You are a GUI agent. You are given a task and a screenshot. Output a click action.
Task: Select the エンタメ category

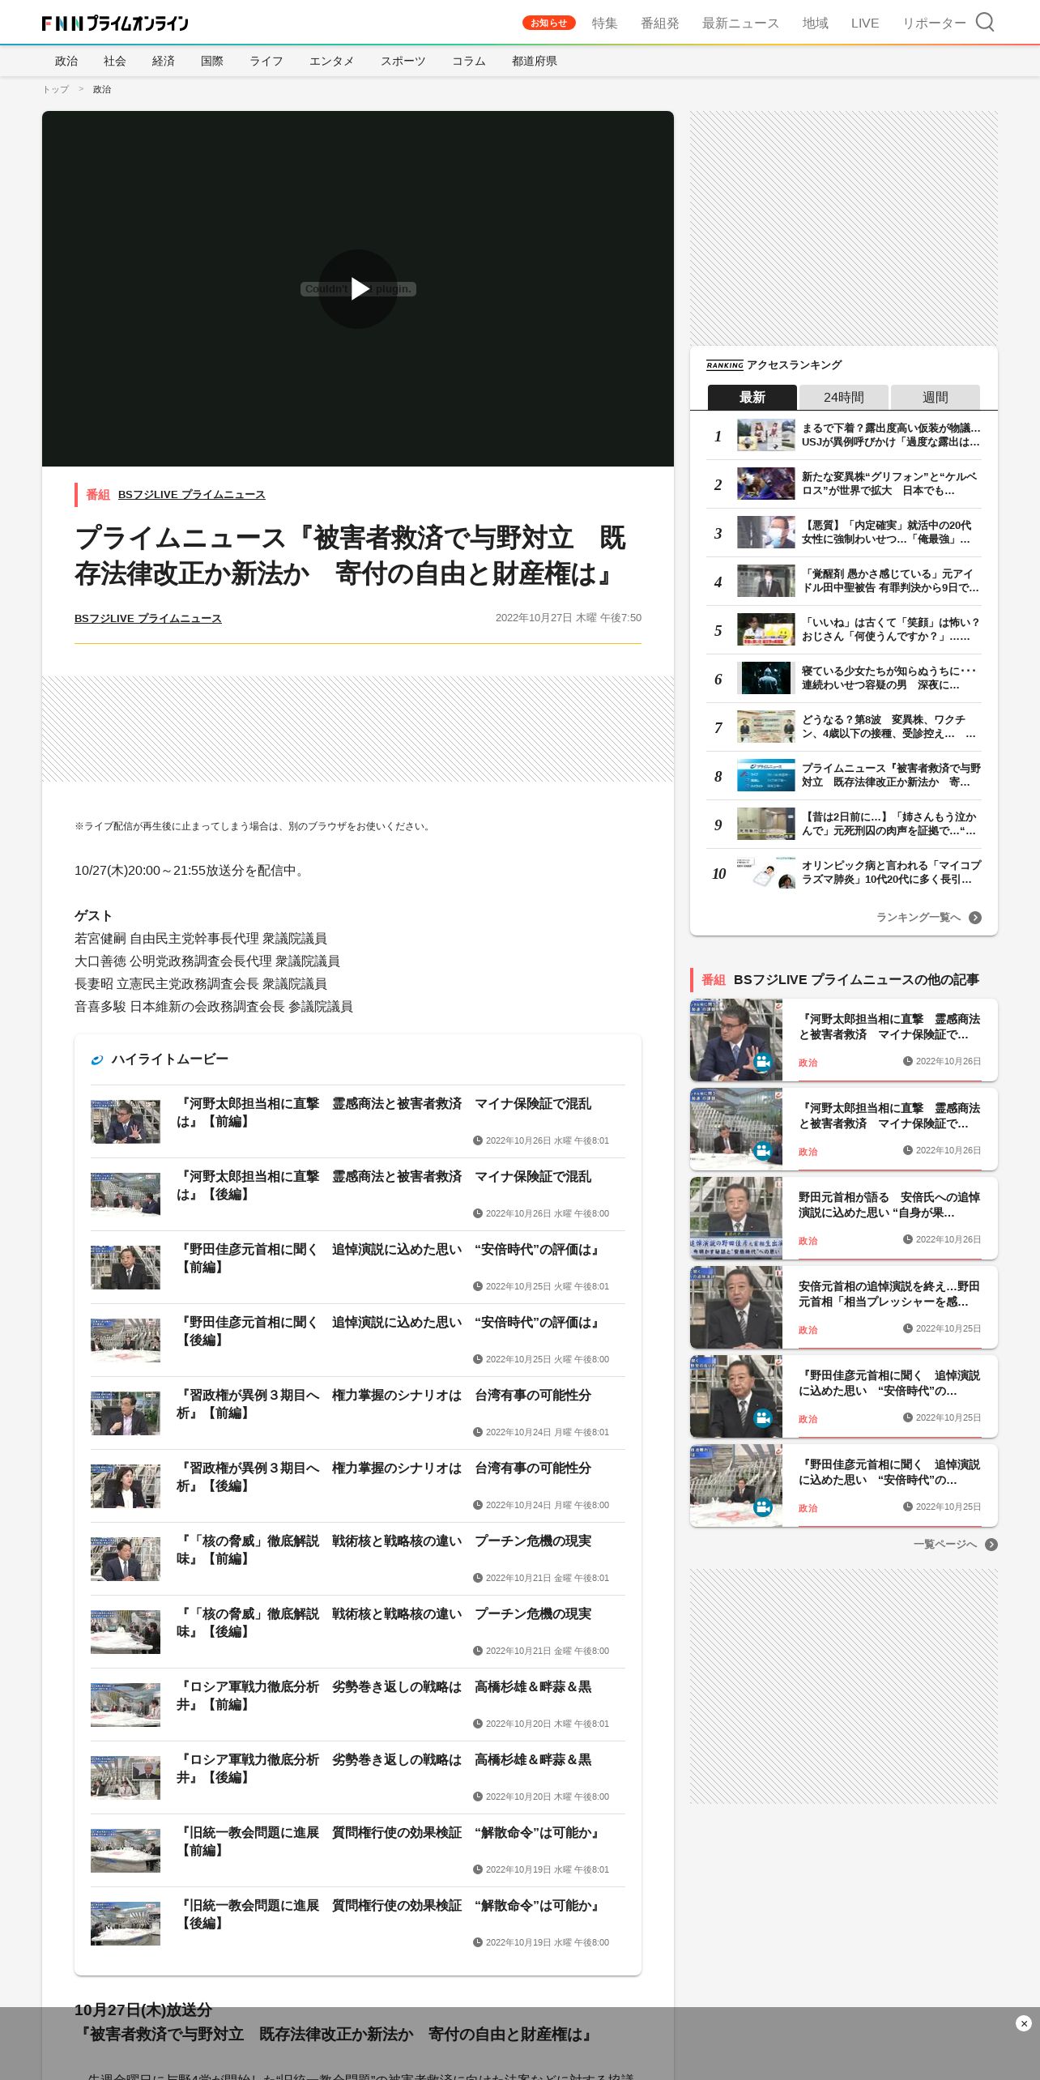(332, 61)
